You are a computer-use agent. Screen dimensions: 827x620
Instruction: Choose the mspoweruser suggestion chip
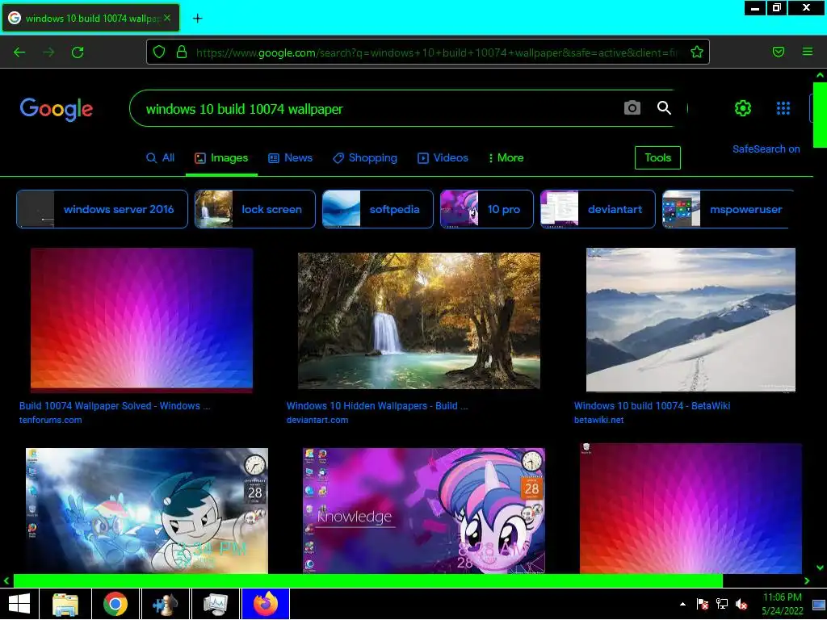pyautogui.click(x=728, y=209)
